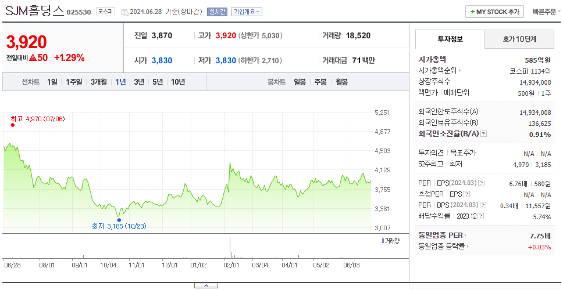The width and height of the screenshot is (563, 290).
Task: Collapse the chart panel with the bottom chevron
Action: point(206,286)
